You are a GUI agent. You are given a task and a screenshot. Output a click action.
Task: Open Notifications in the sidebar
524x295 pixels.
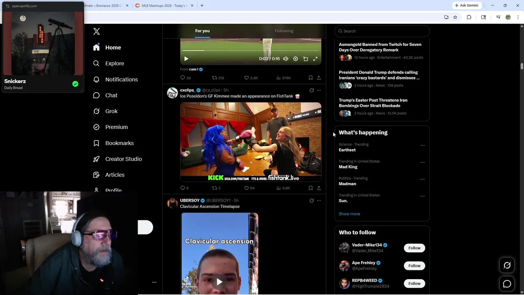115,79
